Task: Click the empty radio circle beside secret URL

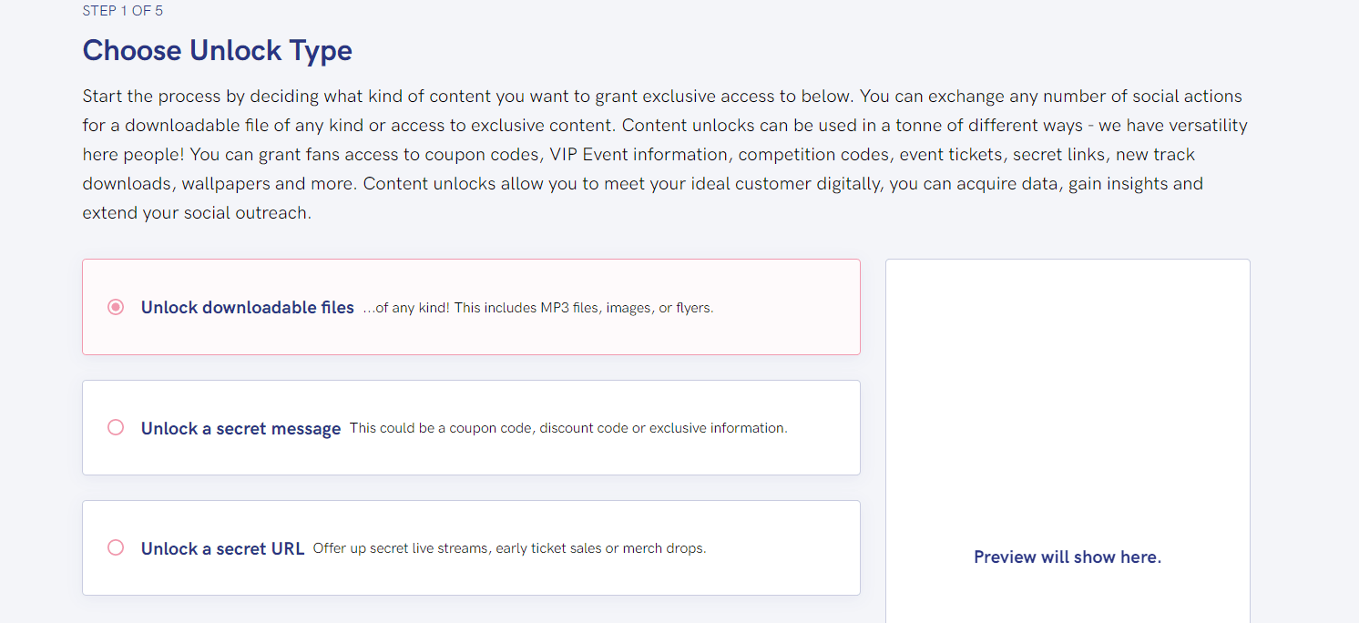Action: point(115,547)
